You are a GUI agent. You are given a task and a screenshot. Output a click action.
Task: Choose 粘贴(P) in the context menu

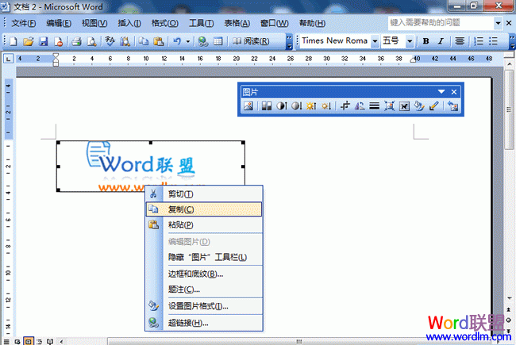[204, 225]
